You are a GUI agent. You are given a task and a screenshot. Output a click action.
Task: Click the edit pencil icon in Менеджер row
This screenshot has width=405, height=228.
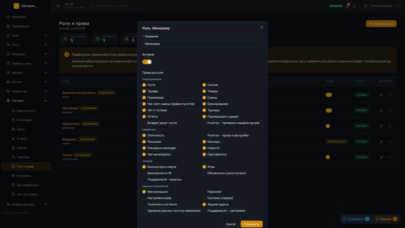coord(381,110)
